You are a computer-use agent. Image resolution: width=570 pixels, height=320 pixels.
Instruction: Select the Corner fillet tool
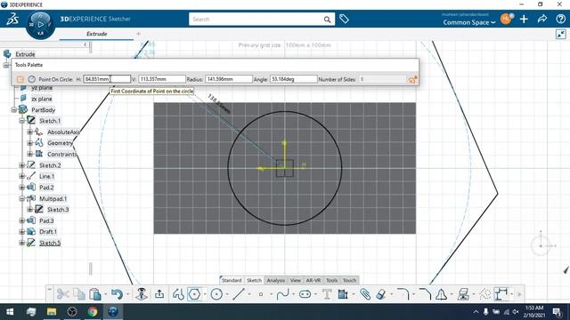click(x=403, y=294)
